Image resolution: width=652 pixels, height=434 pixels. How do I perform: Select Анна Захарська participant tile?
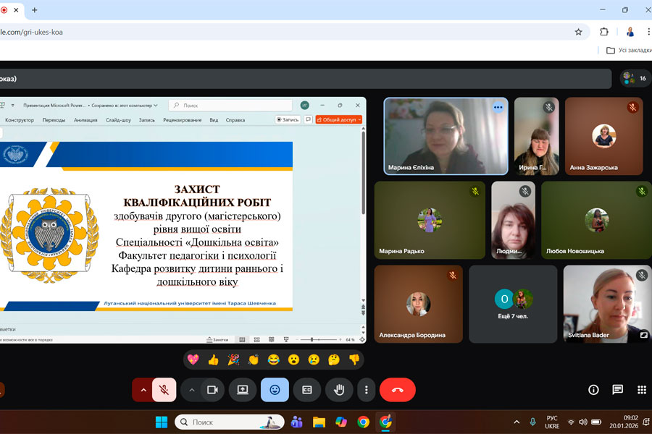(603, 136)
